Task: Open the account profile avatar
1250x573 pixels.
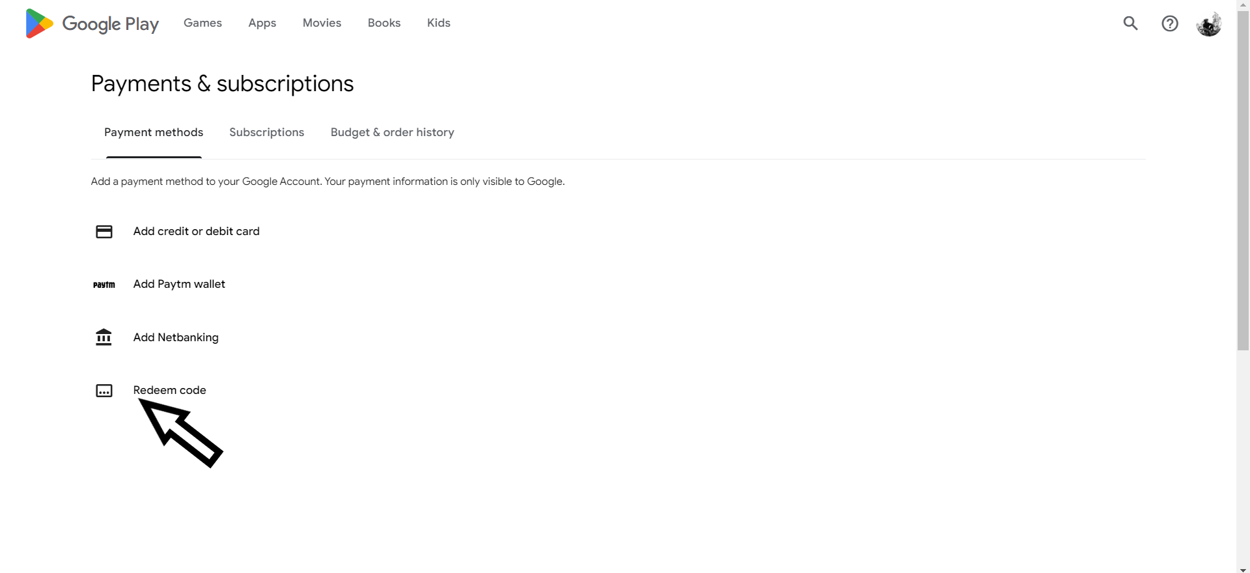Action: pyautogui.click(x=1209, y=23)
